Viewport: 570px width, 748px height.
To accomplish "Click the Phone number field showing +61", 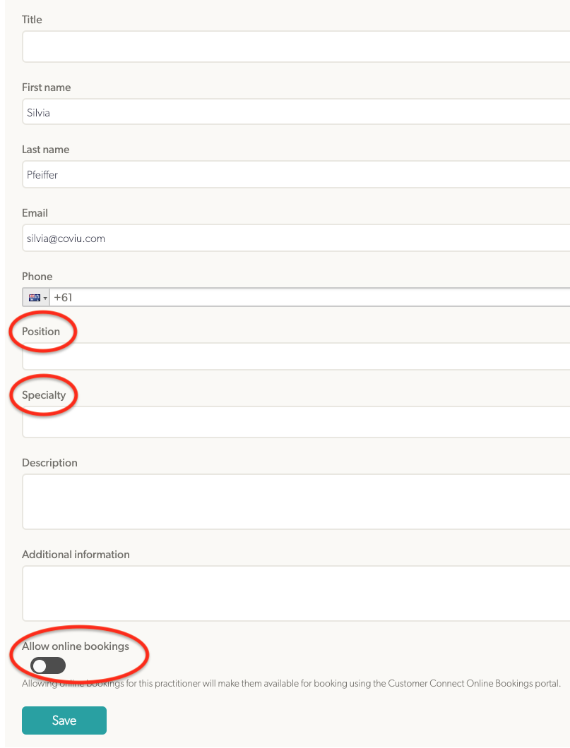I will (x=310, y=297).
